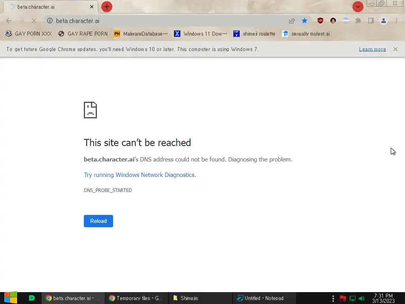Open the volume speaker tray icon
Screen dimensions: 405x304
click(361, 298)
